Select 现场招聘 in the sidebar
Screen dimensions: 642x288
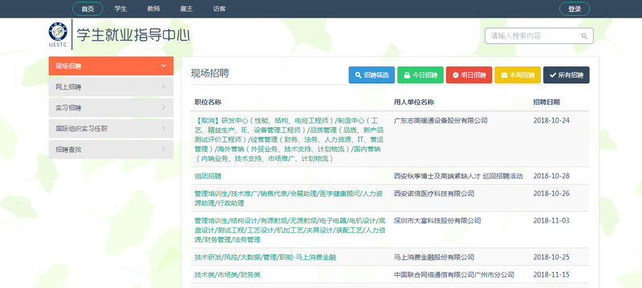pos(111,66)
